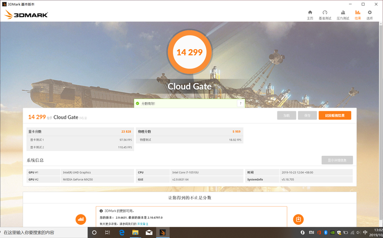Click the orange 比较联机结果 button
The height and width of the screenshot is (238, 383).
[x=335, y=116]
